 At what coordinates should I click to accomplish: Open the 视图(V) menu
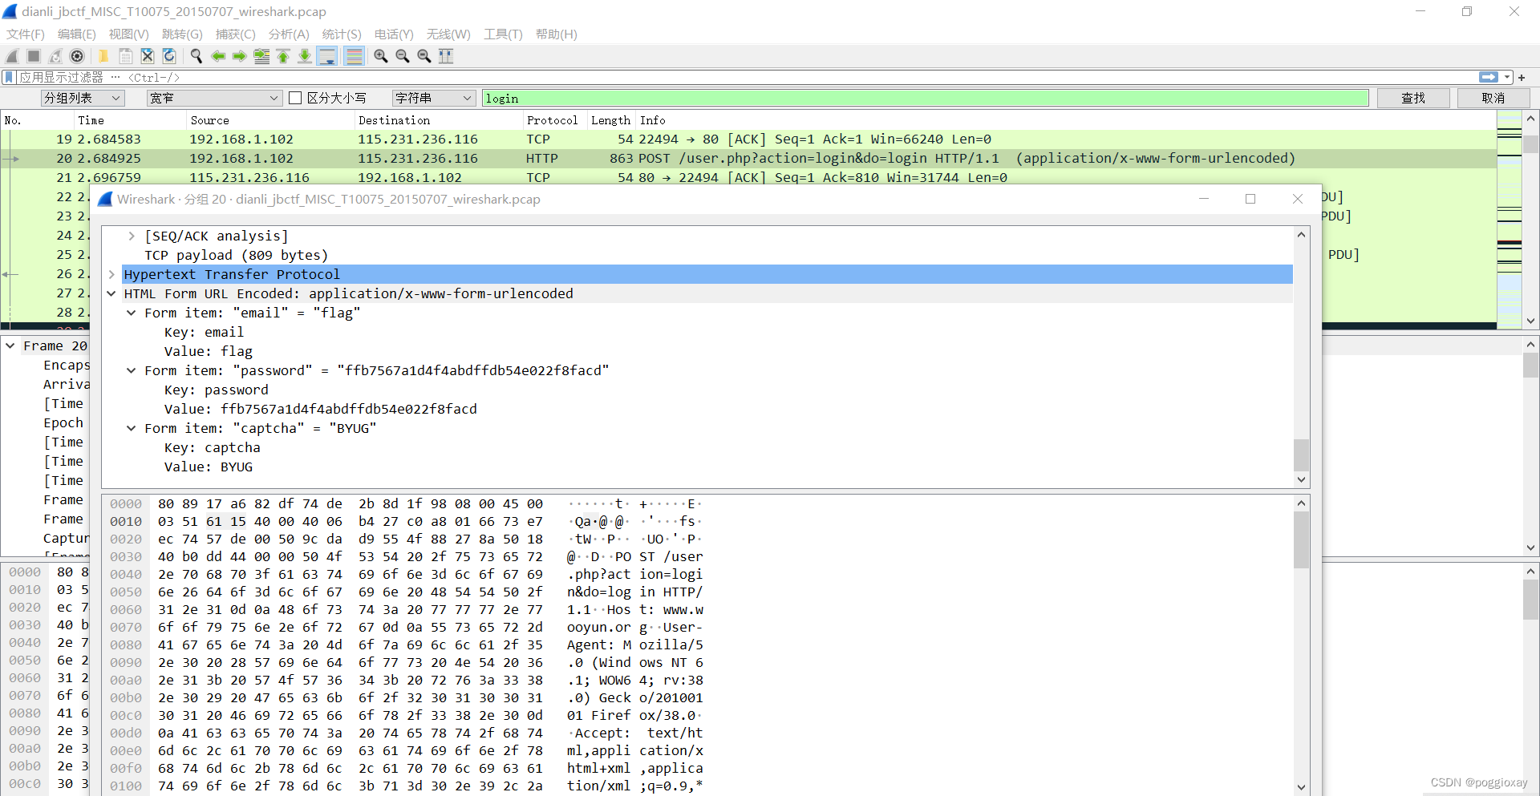point(128,34)
